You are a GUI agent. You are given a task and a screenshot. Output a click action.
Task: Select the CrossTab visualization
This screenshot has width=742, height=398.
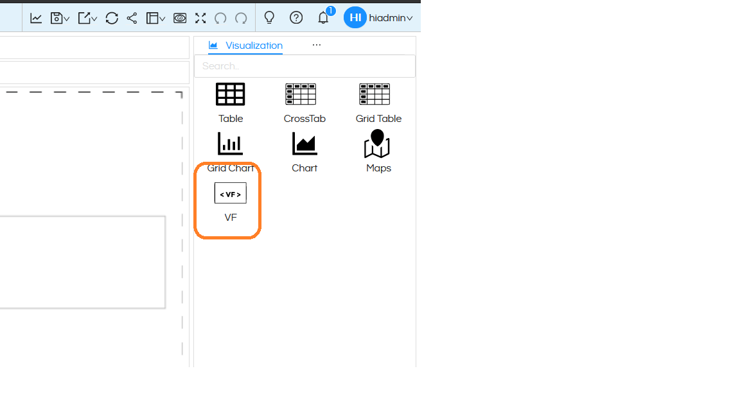point(305,103)
